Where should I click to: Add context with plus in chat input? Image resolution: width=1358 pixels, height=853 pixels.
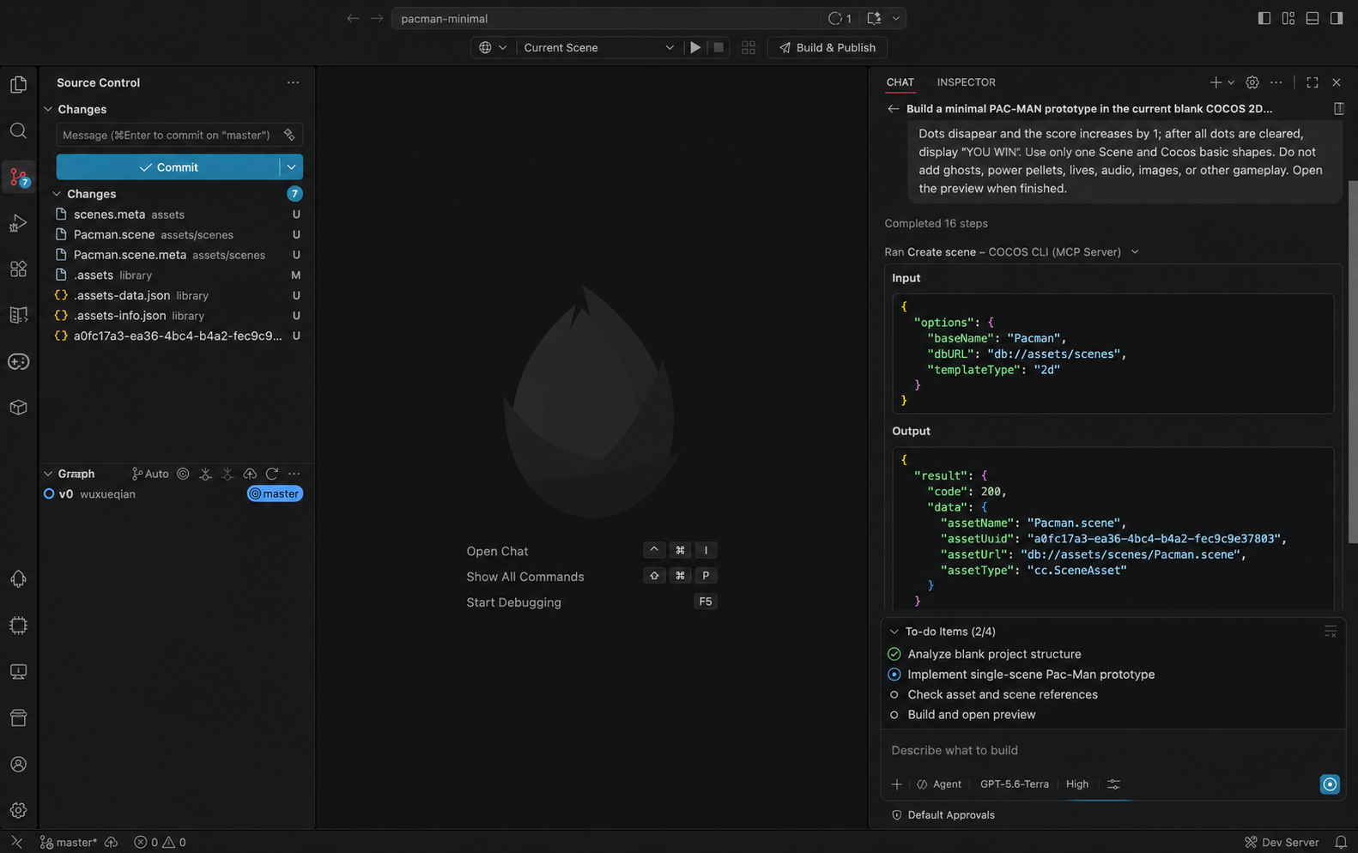click(897, 784)
